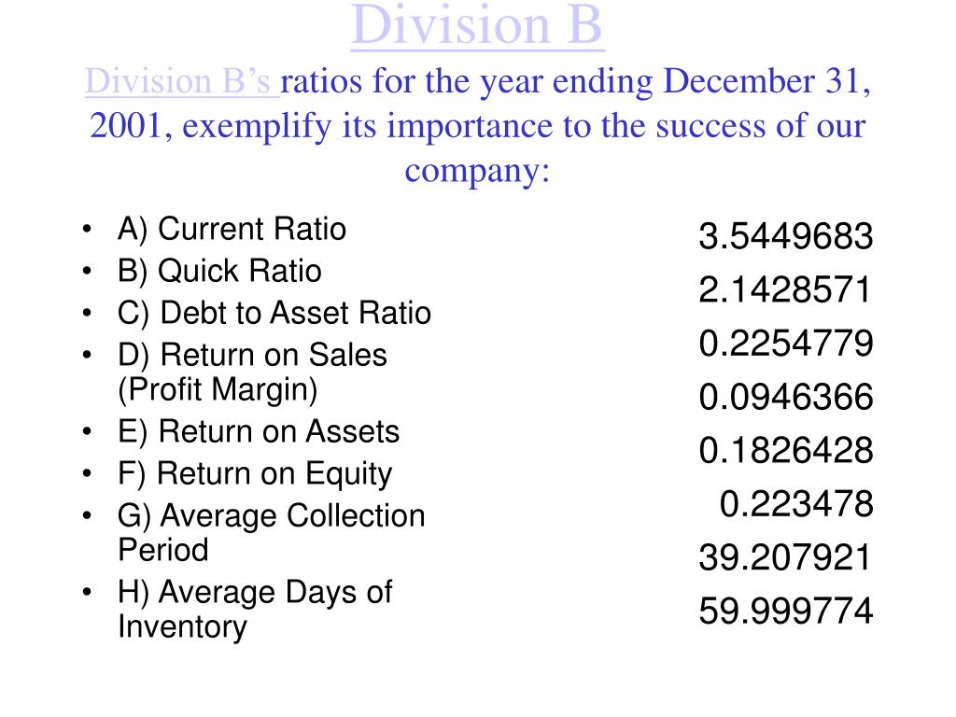Open the Division B title link

pyautogui.click(x=477, y=25)
